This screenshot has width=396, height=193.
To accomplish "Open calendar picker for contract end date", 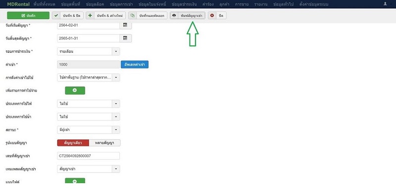I will pos(126,39).
